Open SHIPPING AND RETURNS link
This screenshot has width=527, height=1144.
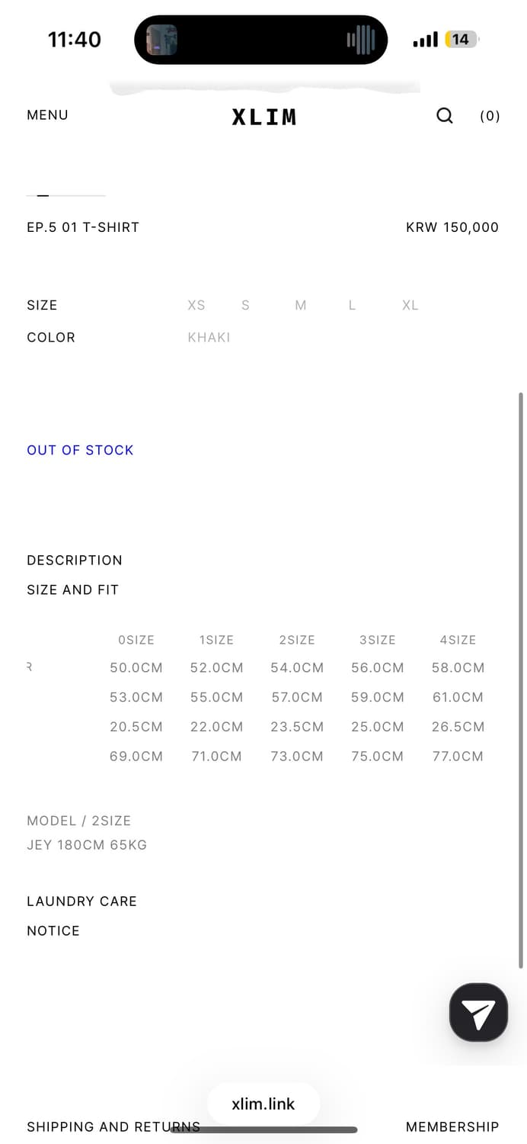(x=113, y=1127)
